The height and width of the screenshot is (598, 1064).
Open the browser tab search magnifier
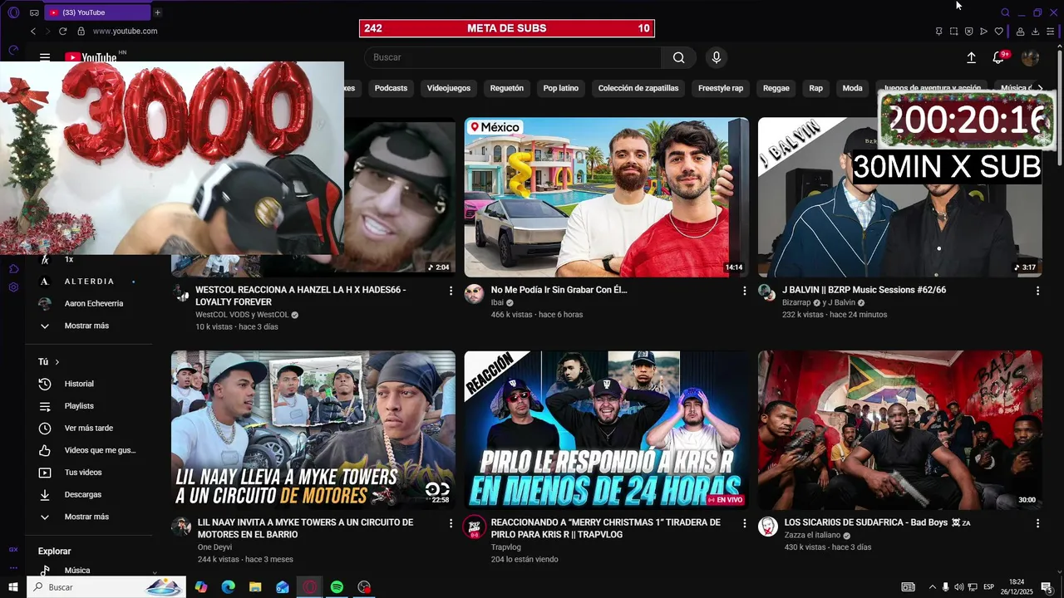[x=1005, y=12]
